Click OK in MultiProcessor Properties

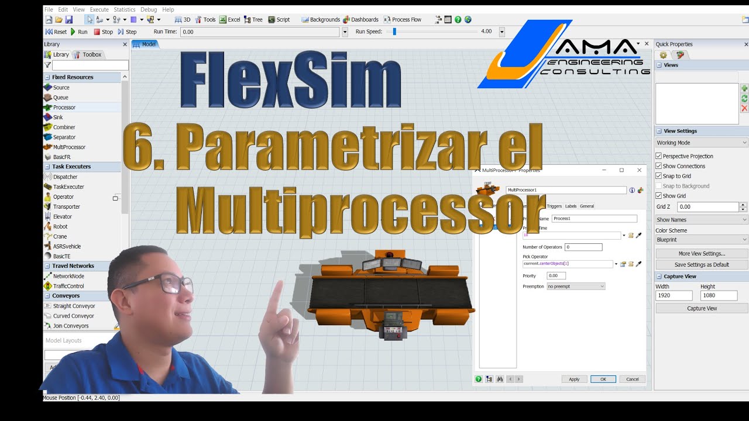(x=603, y=379)
